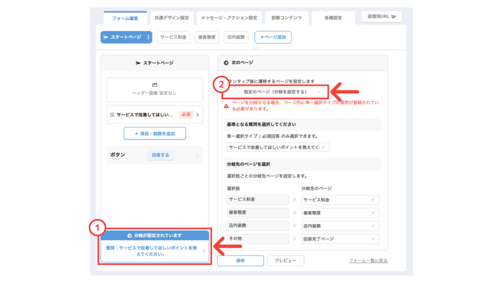Click the chevron arrow on the required question row
503x283 pixels.
coord(198,114)
